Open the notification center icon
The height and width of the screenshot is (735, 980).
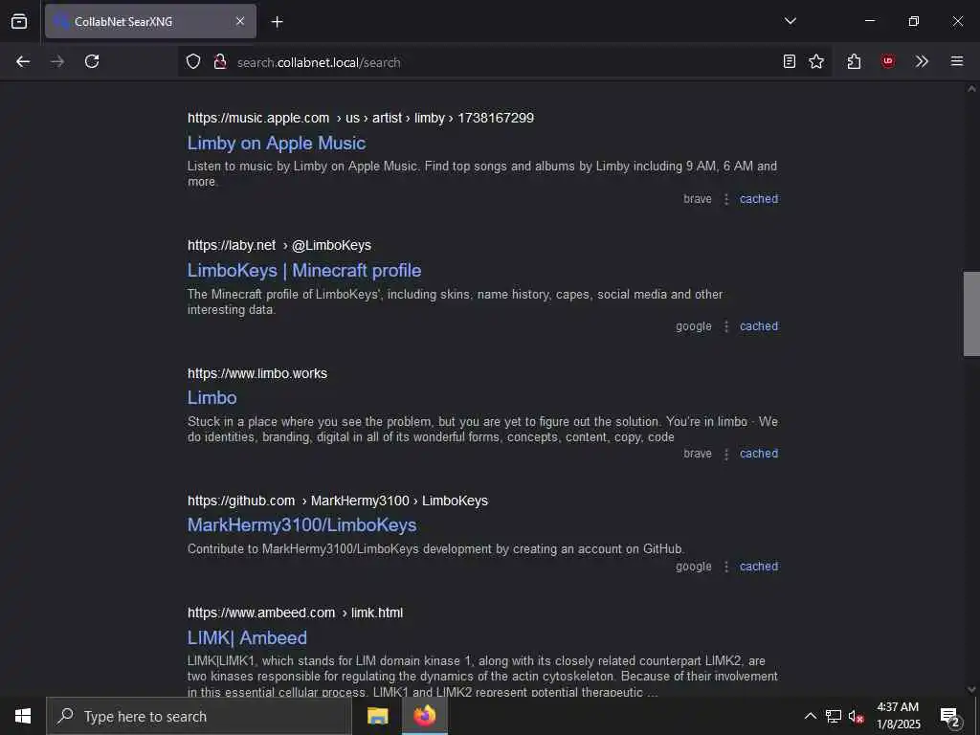[x=950, y=716]
